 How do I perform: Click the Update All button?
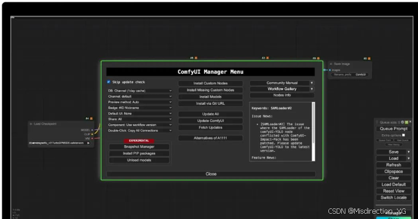(x=210, y=114)
